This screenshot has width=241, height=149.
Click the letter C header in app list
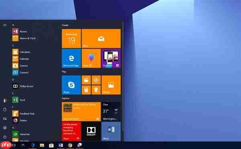point(13,45)
